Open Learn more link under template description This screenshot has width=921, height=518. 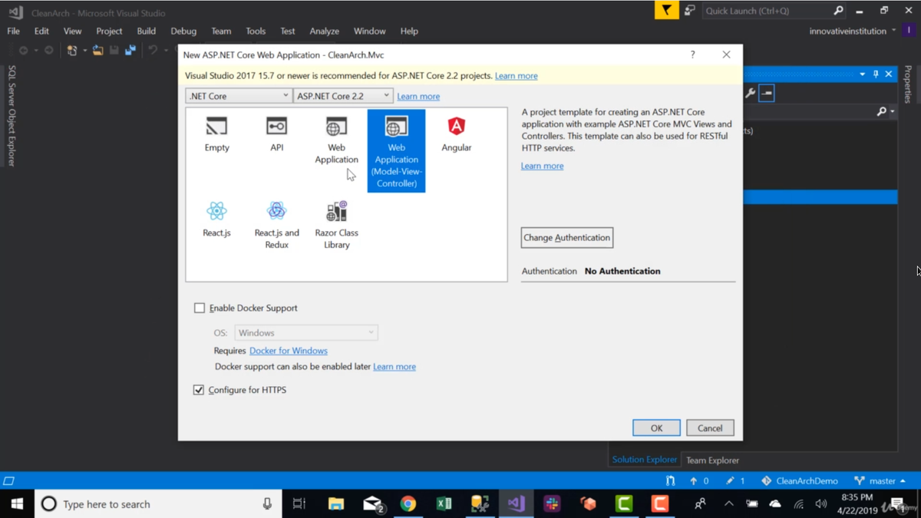point(542,166)
